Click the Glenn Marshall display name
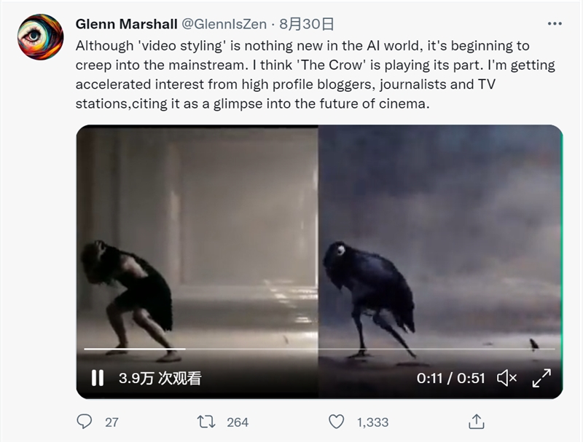 (x=124, y=24)
